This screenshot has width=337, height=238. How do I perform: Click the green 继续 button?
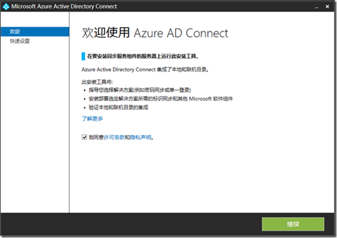pyautogui.click(x=293, y=224)
